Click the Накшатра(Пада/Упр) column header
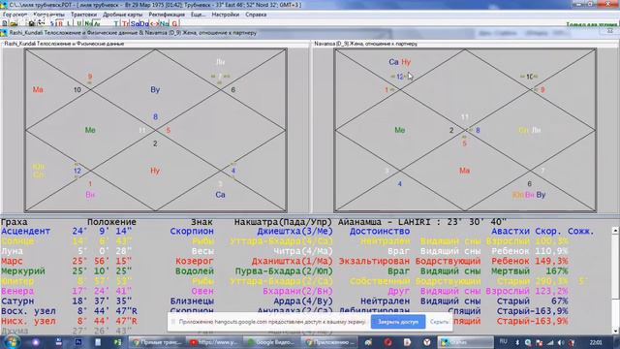The width and height of the screenshot is (620, 349). coord(284,222)
